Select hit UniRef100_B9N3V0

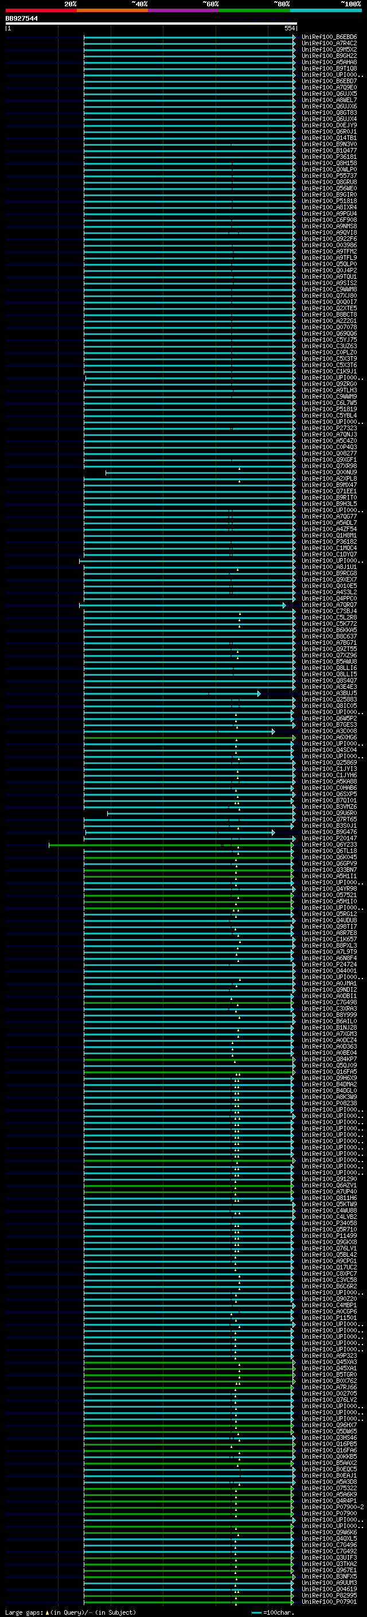click(329, 145)
